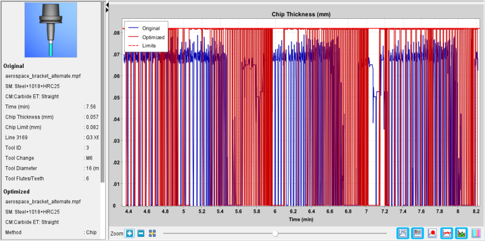Toggle the green filled area graph icon
The image size is (485, 241).
[461, 233]
